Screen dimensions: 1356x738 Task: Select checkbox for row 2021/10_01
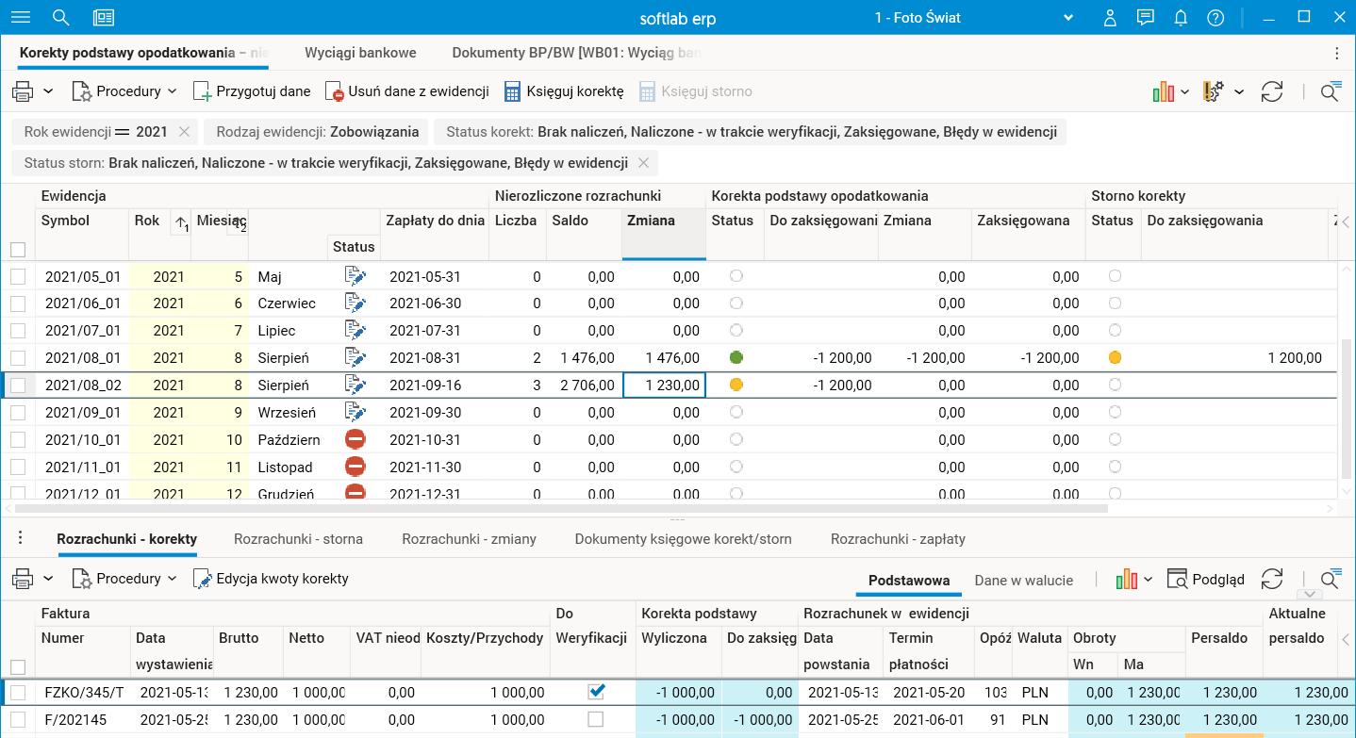click(x=18, y=440)
